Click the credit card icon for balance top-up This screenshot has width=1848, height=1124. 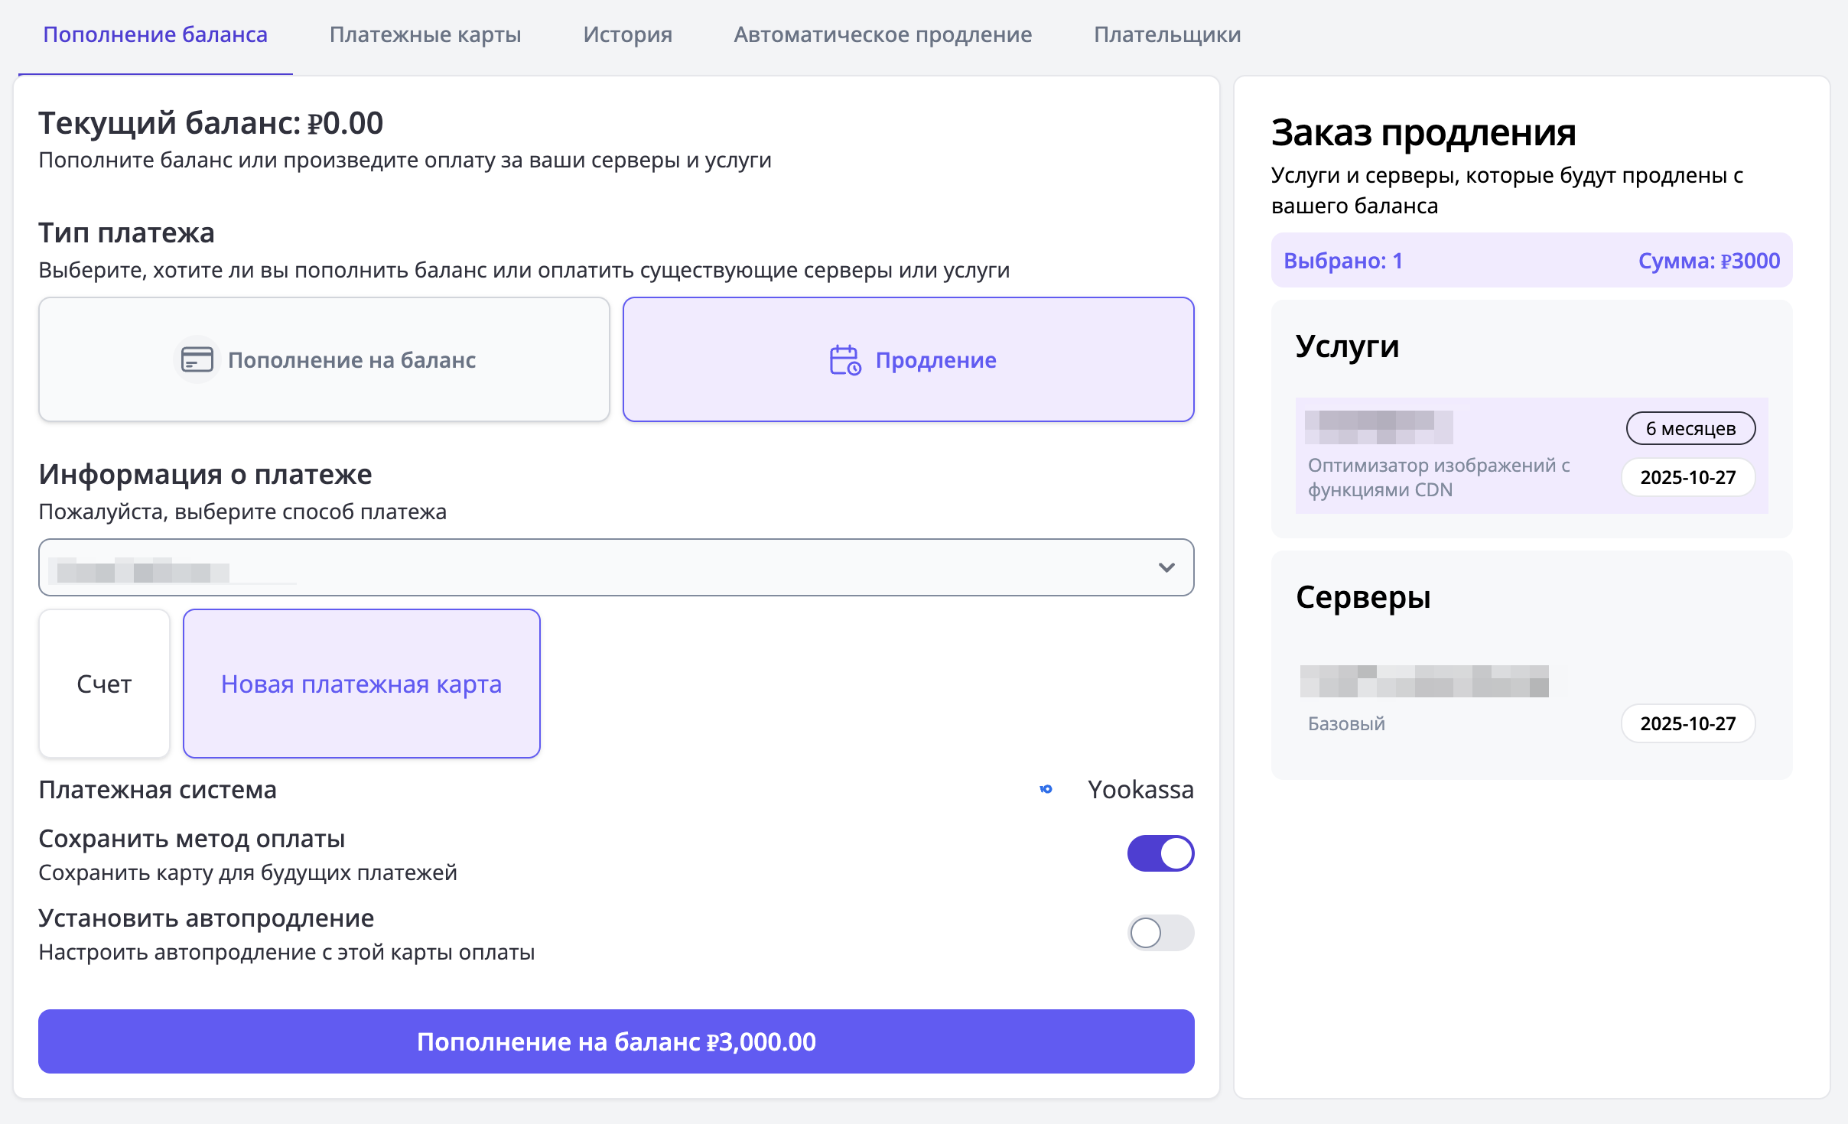point(197,359)
